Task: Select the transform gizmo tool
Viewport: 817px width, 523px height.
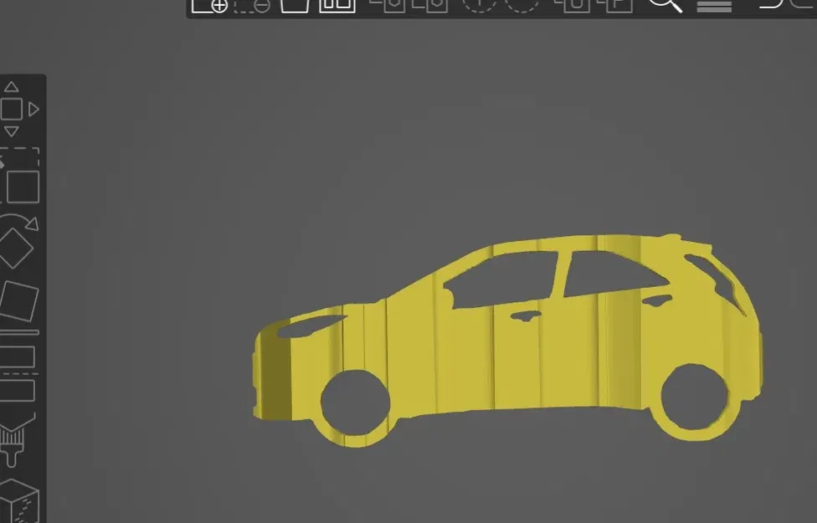Action: 12,109
